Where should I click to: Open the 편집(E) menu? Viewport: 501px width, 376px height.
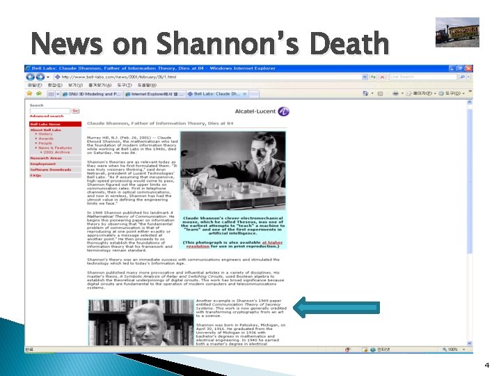(x=55, y=86)
